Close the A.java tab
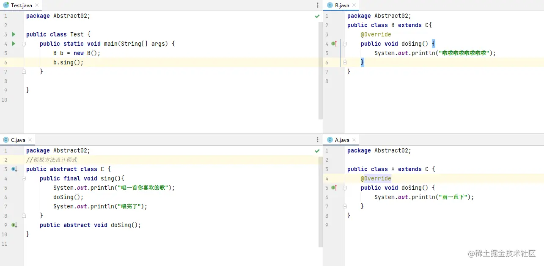The width and height of the screenshot is (544, 266). tap(354, 140)
